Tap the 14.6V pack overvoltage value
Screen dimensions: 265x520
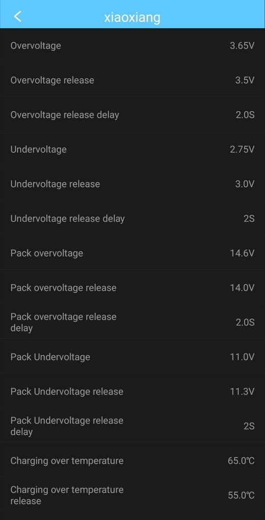click(242, 253)
